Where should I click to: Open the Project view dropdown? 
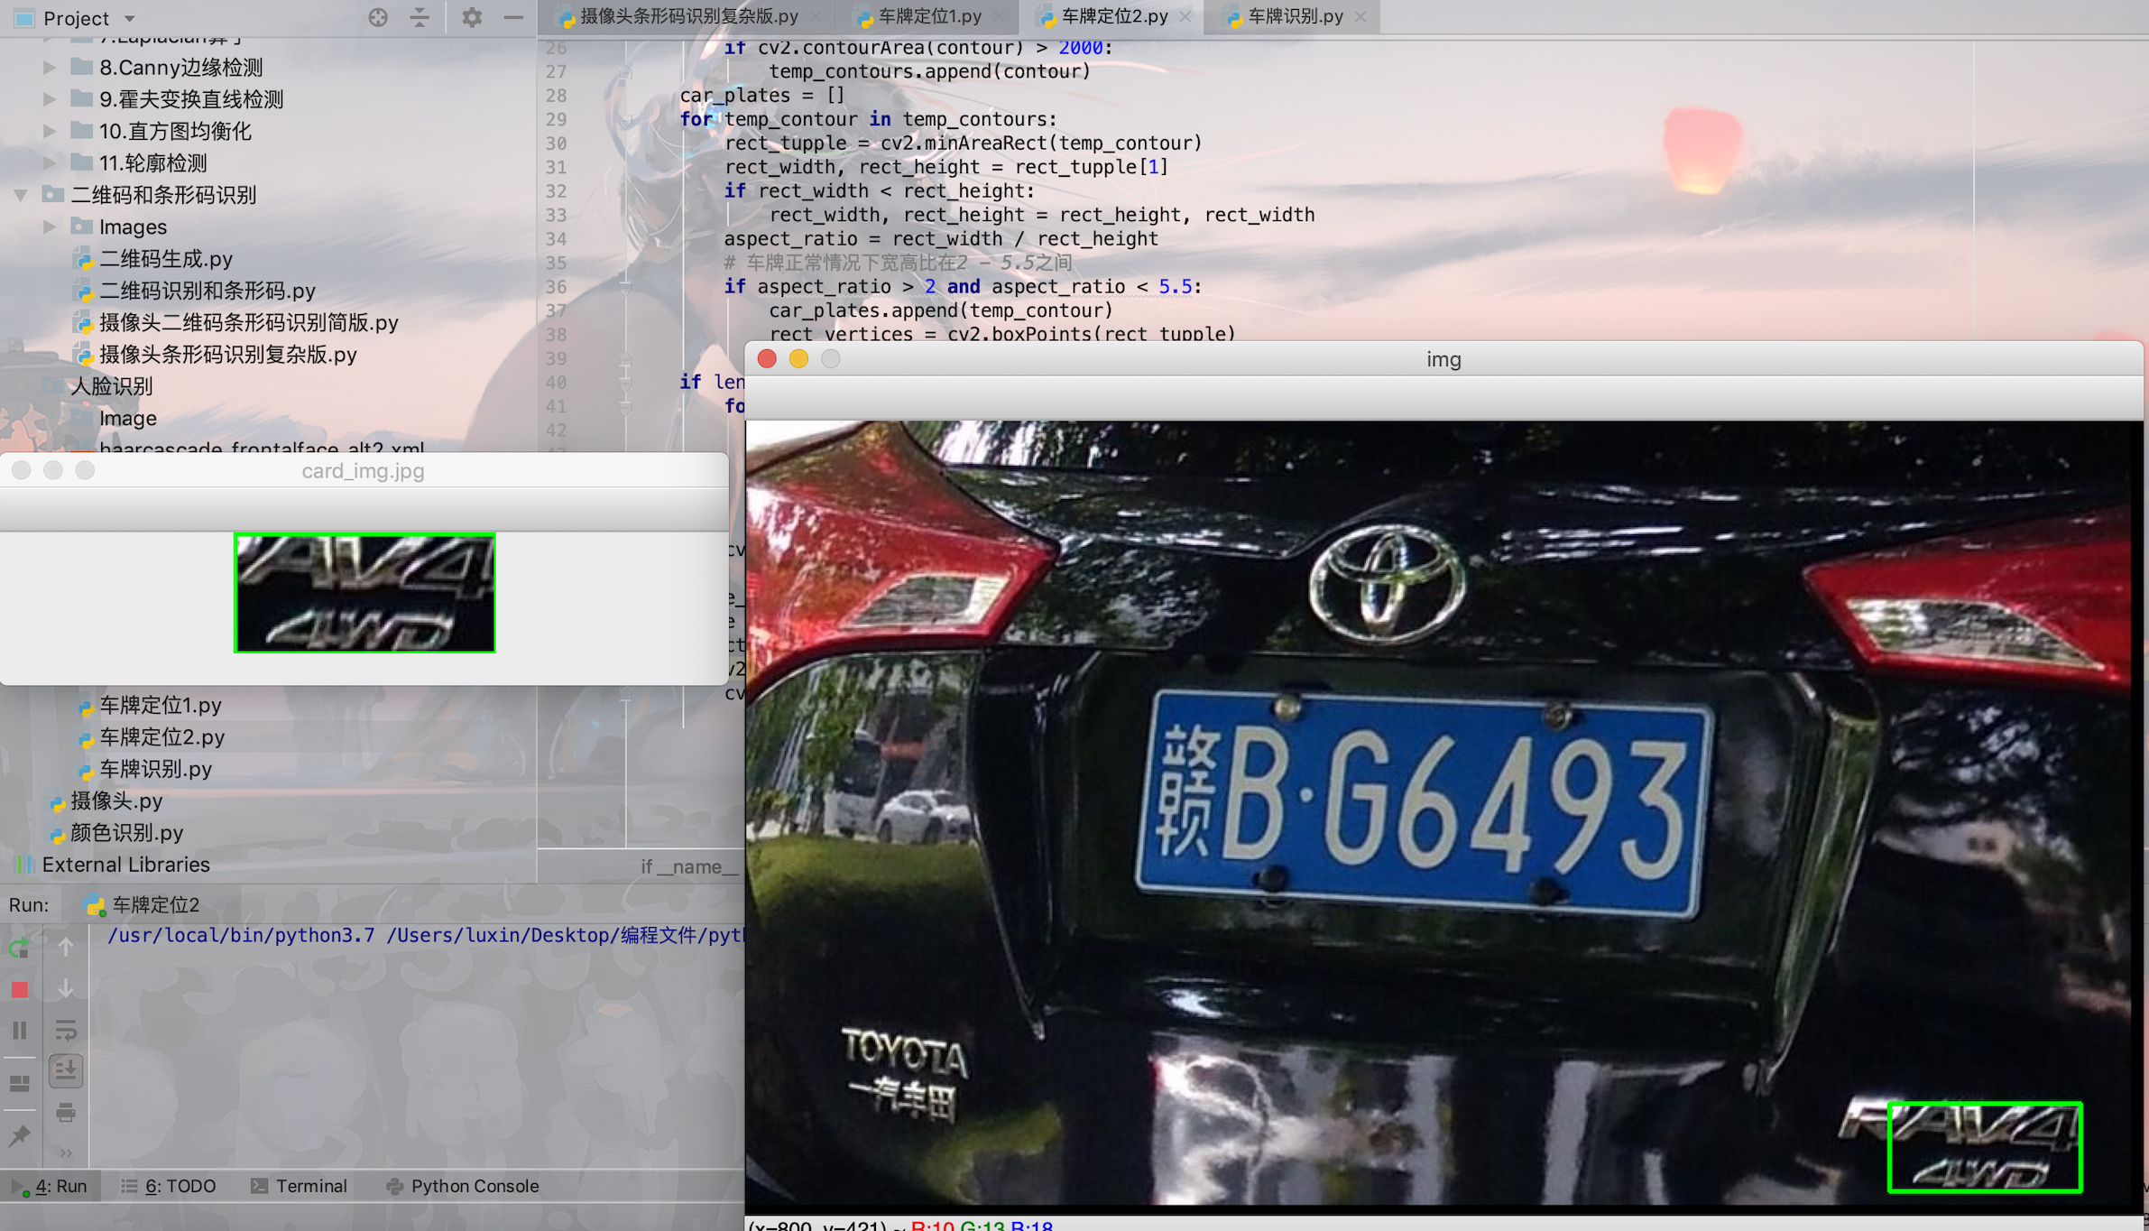tap(129, 18)
